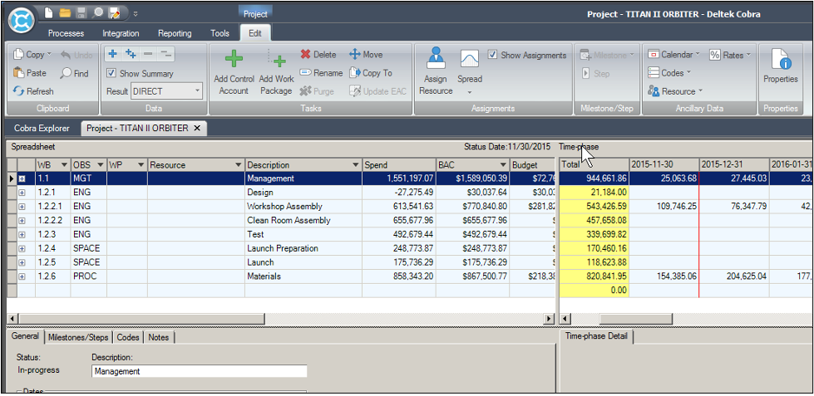Open the quick access toolbar customize arrow
Screen dimensions: 814x396
click(136, 13)
